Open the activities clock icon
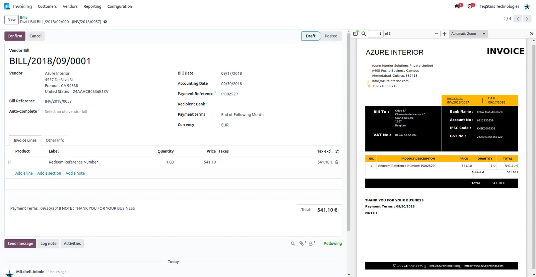The image size is (536, 277). [x=470, y=6]
